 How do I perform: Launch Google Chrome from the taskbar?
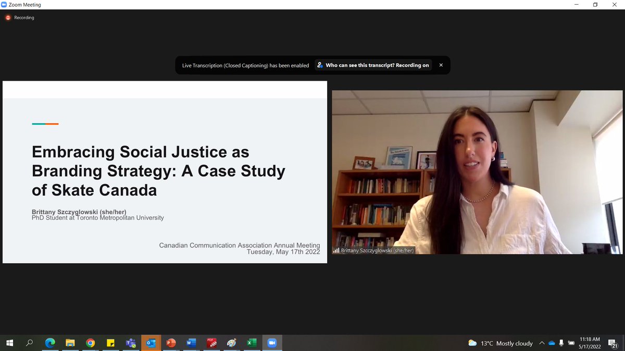pos(90,343)
